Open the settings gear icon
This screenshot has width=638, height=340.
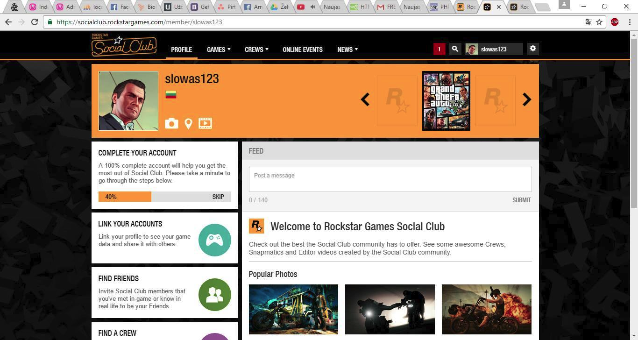point(533,49)
